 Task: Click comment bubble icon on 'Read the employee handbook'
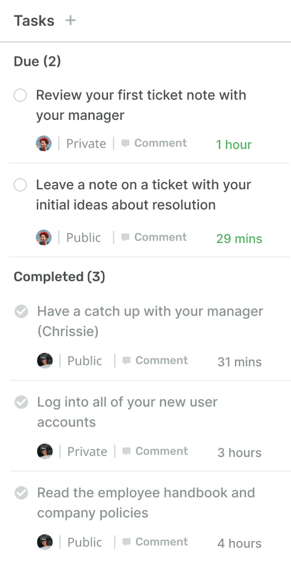(x=126, y=542)
